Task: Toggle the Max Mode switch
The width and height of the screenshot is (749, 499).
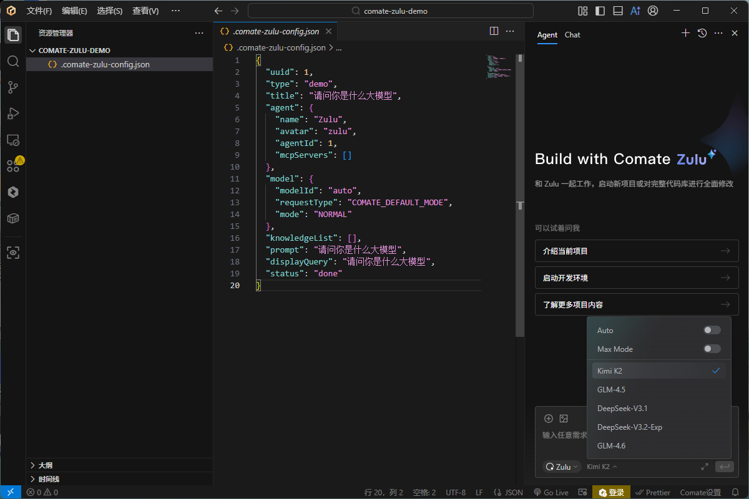Action: [x=712, y=349]
